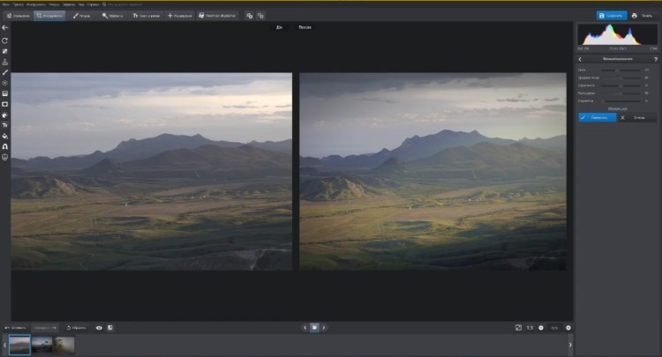Select the stamp tool in left sidebar
Screen dimensions: 662x357
(x=5, y=62)
